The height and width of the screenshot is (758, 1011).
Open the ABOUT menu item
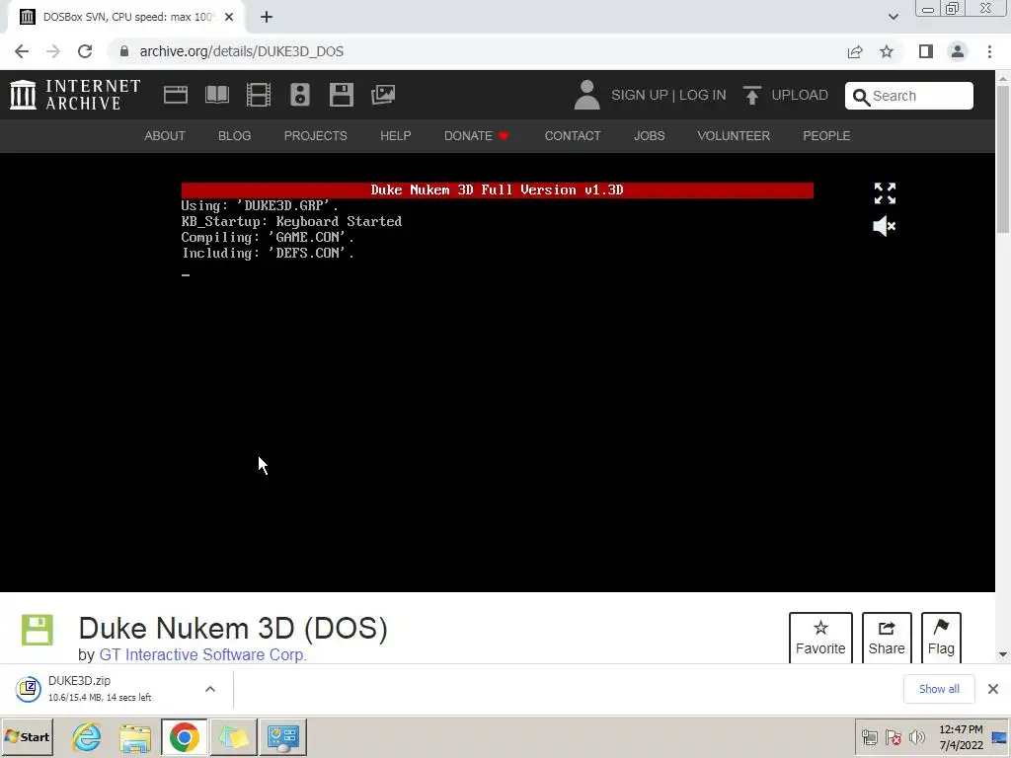point(165,136)
